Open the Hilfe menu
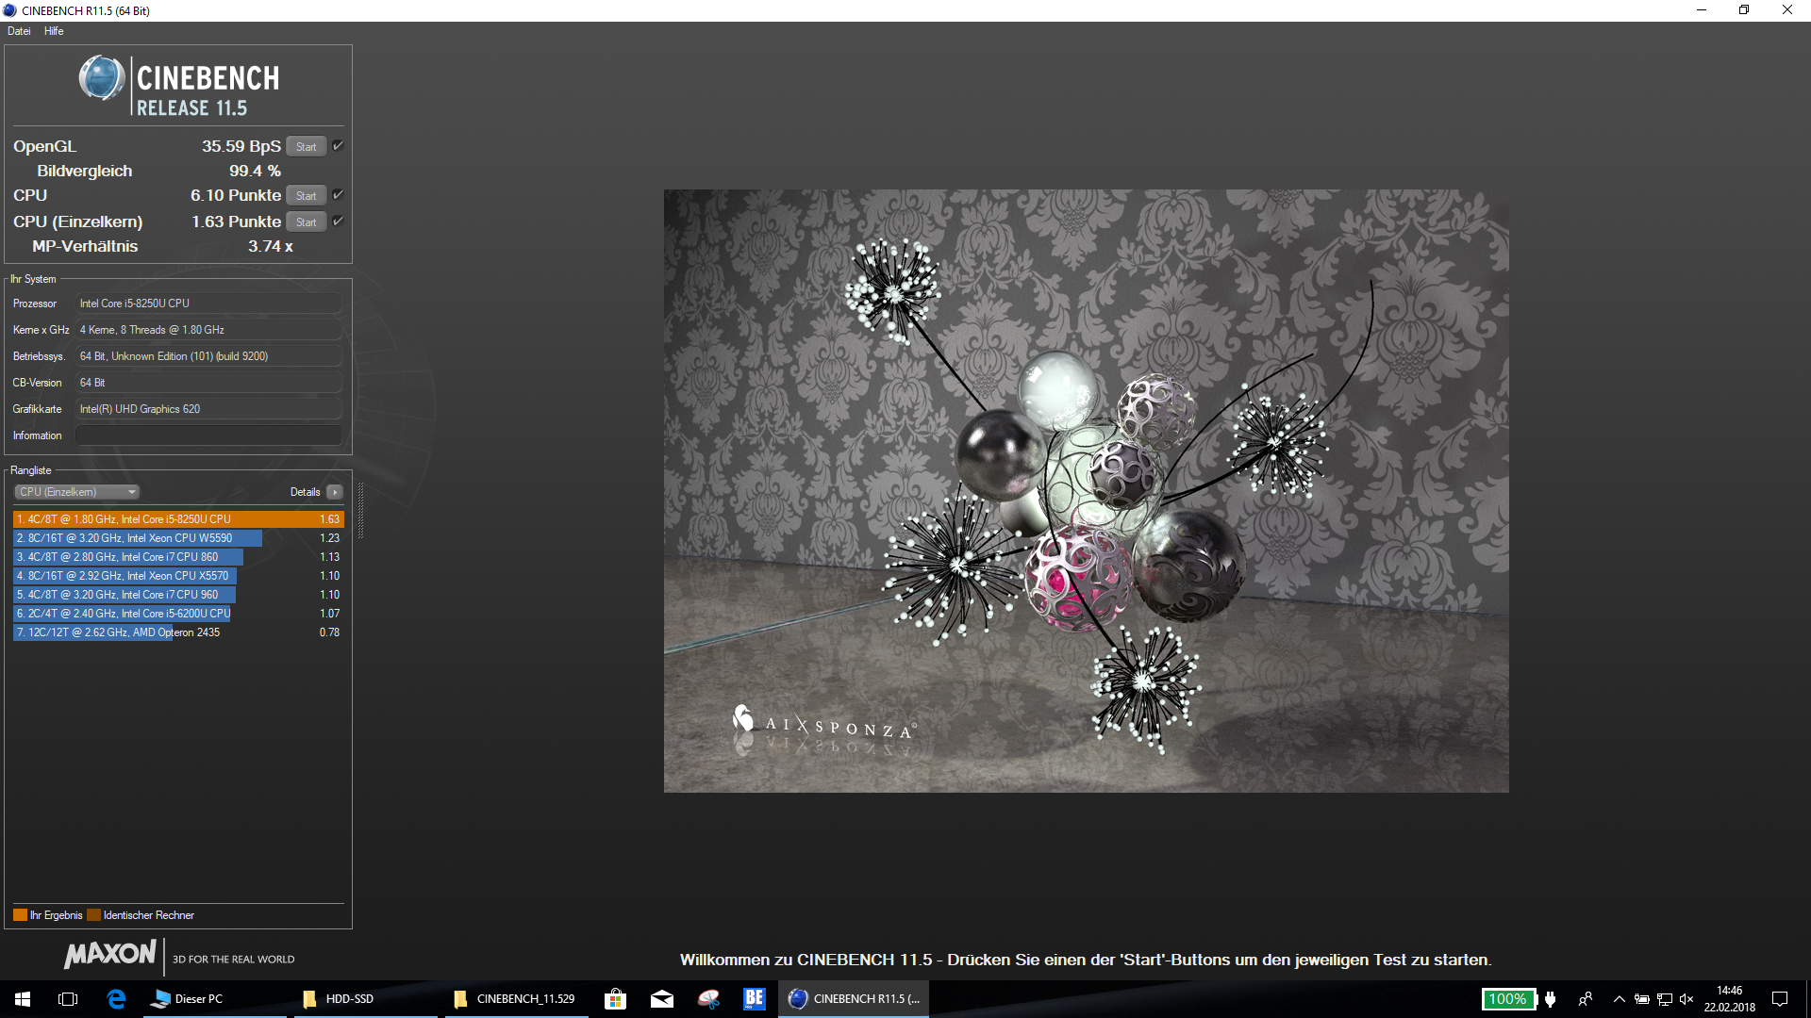The image size is (1811, 1018). (54, 31)
